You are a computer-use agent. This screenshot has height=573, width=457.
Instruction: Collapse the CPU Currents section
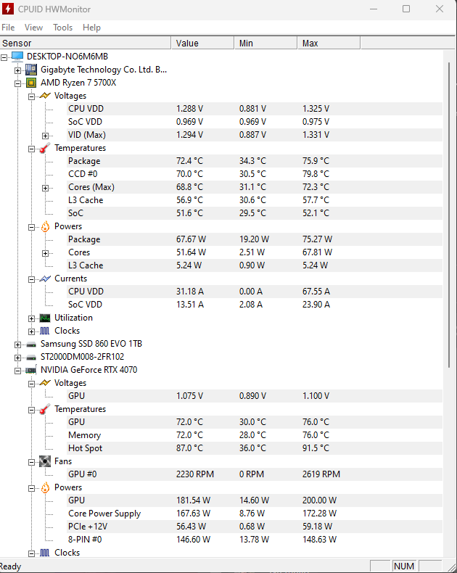[32, 279]
